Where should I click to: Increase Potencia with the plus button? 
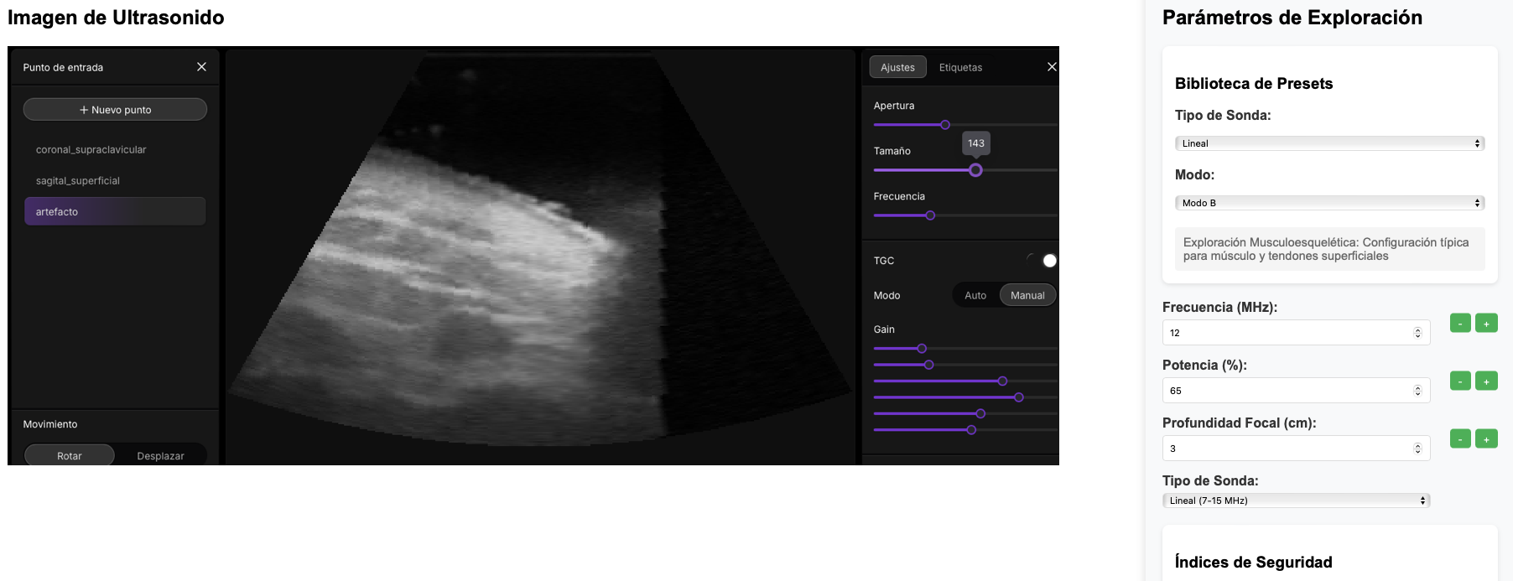point(1486,381)
